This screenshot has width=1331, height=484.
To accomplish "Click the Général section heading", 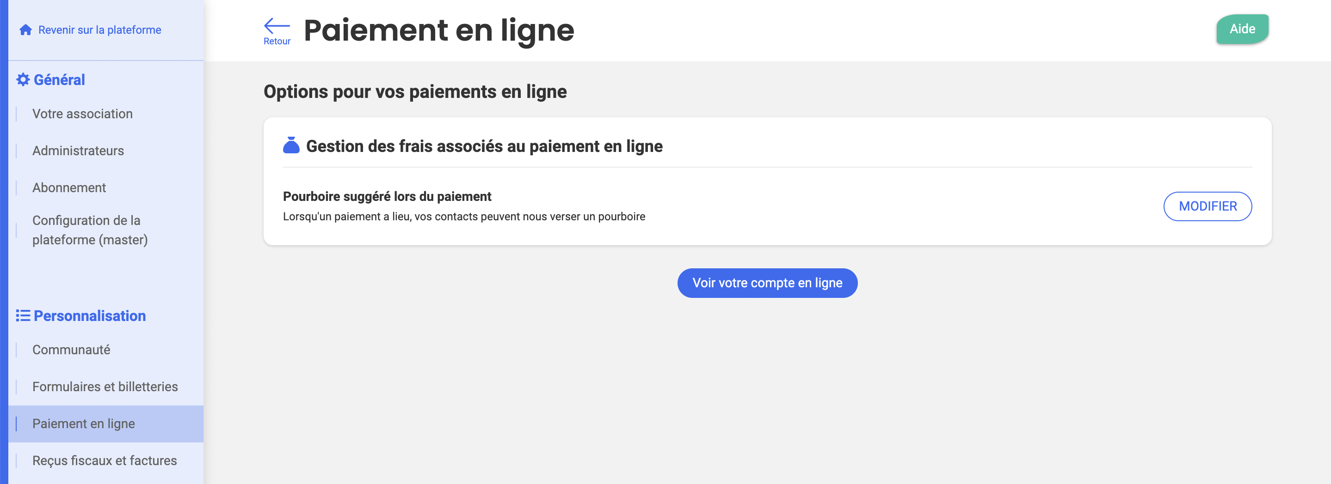I will tap(59, 79).
